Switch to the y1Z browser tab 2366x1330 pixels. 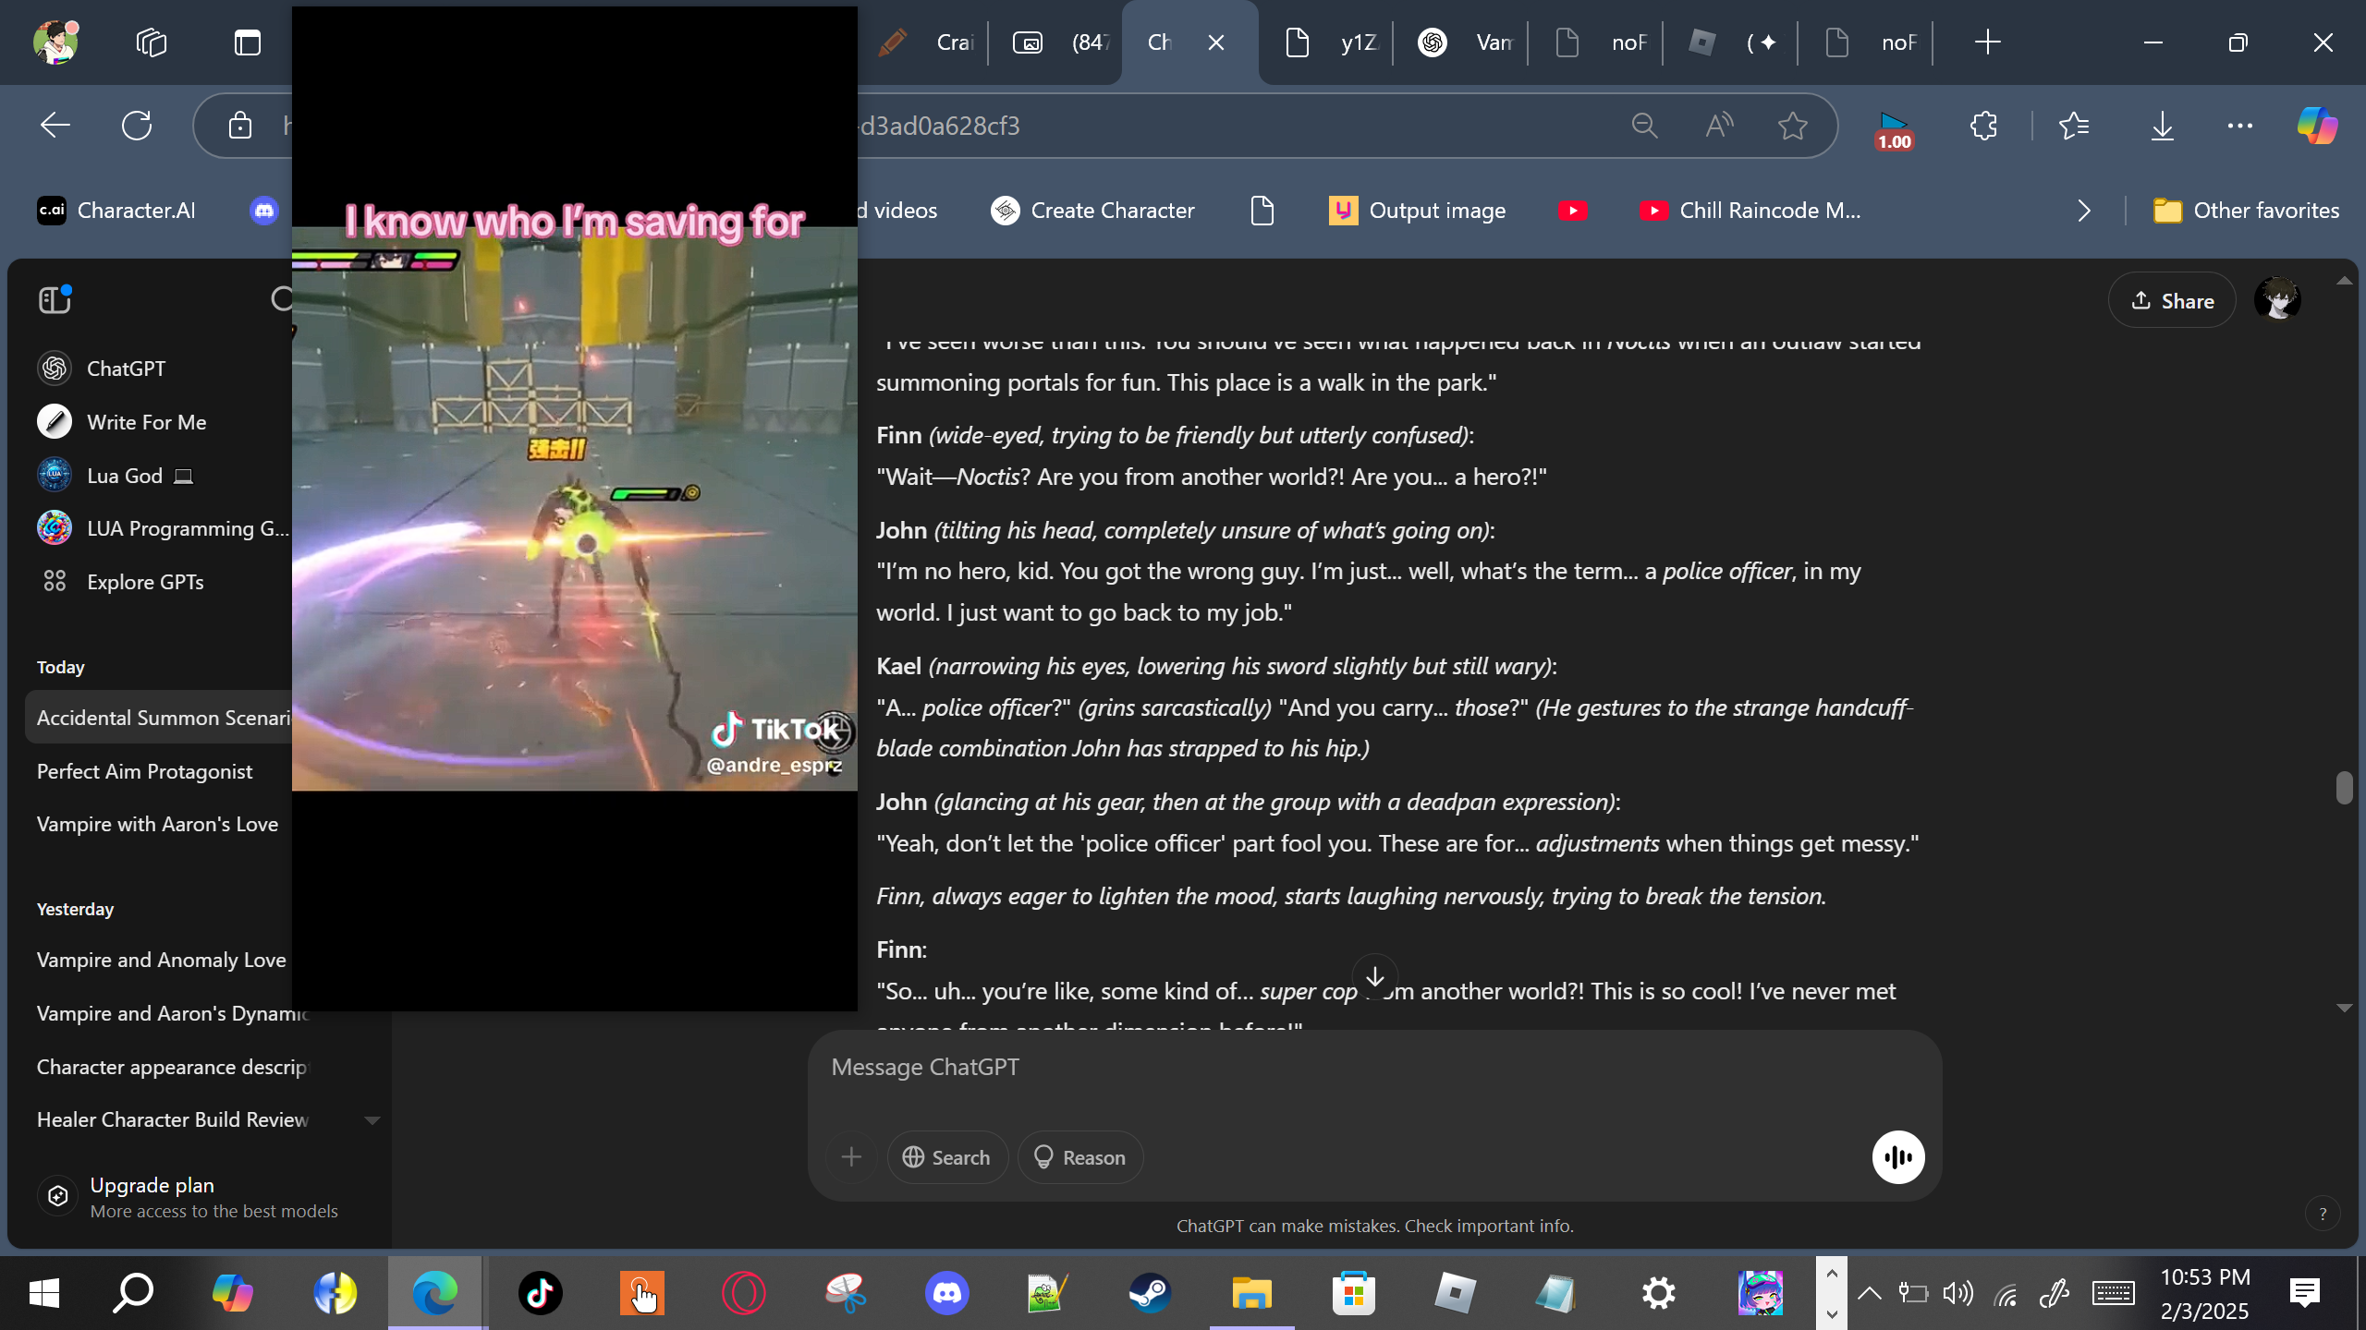[1331, 42]
